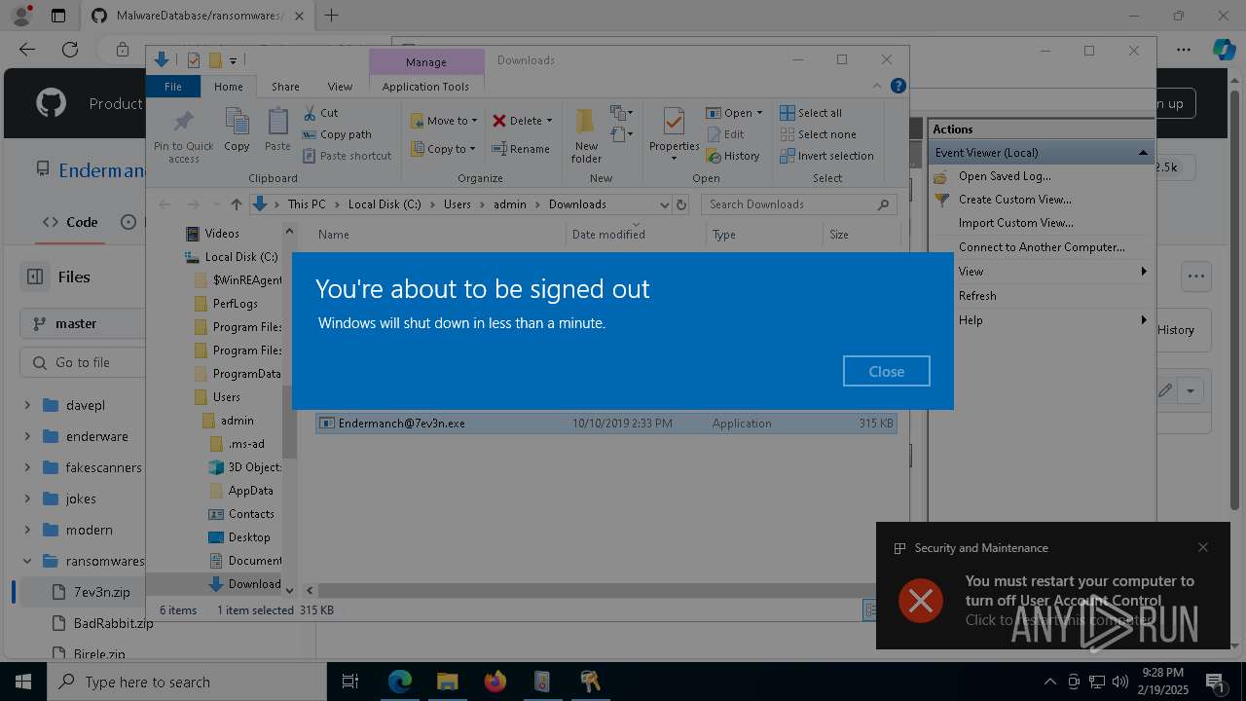This screenshot has height=701, width=1246.
Task: Click Select all in ribbon
Action: [x=811, y=113]
